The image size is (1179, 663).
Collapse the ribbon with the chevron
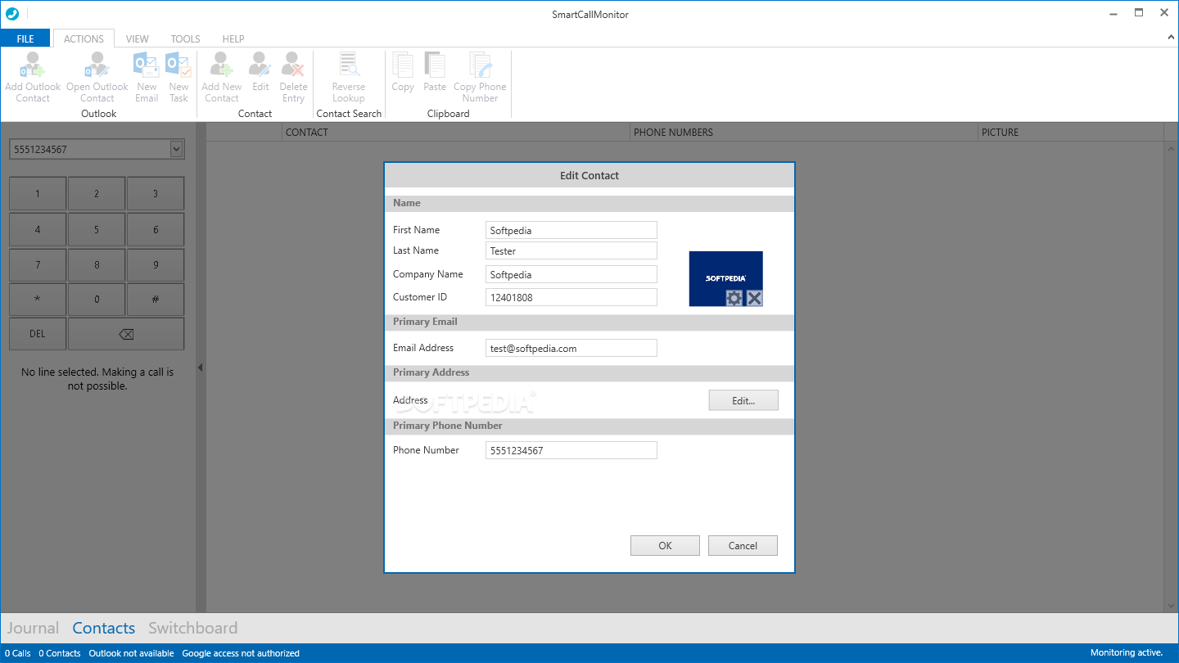[x=1171, y=38]
